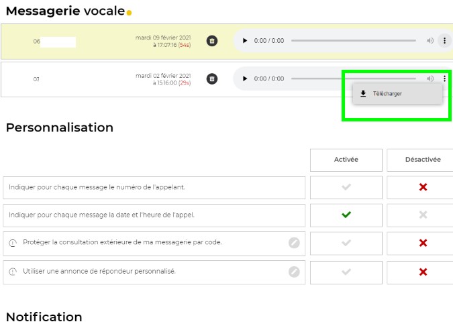
Task: Click the Activée column header
Action: click(x=346, y=160)
